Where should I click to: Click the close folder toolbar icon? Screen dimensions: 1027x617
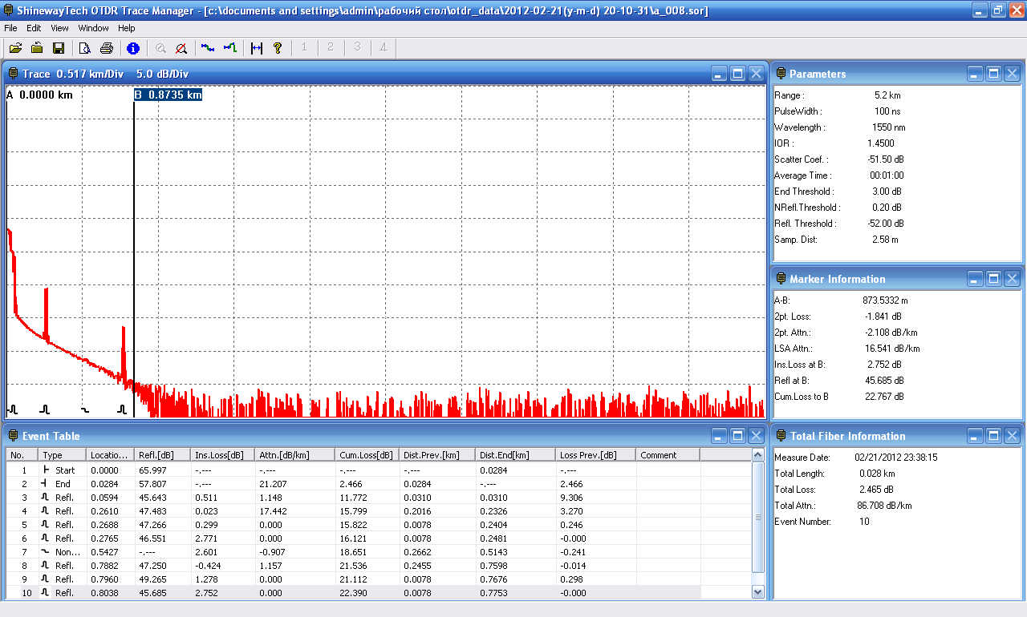coord(37,48)
